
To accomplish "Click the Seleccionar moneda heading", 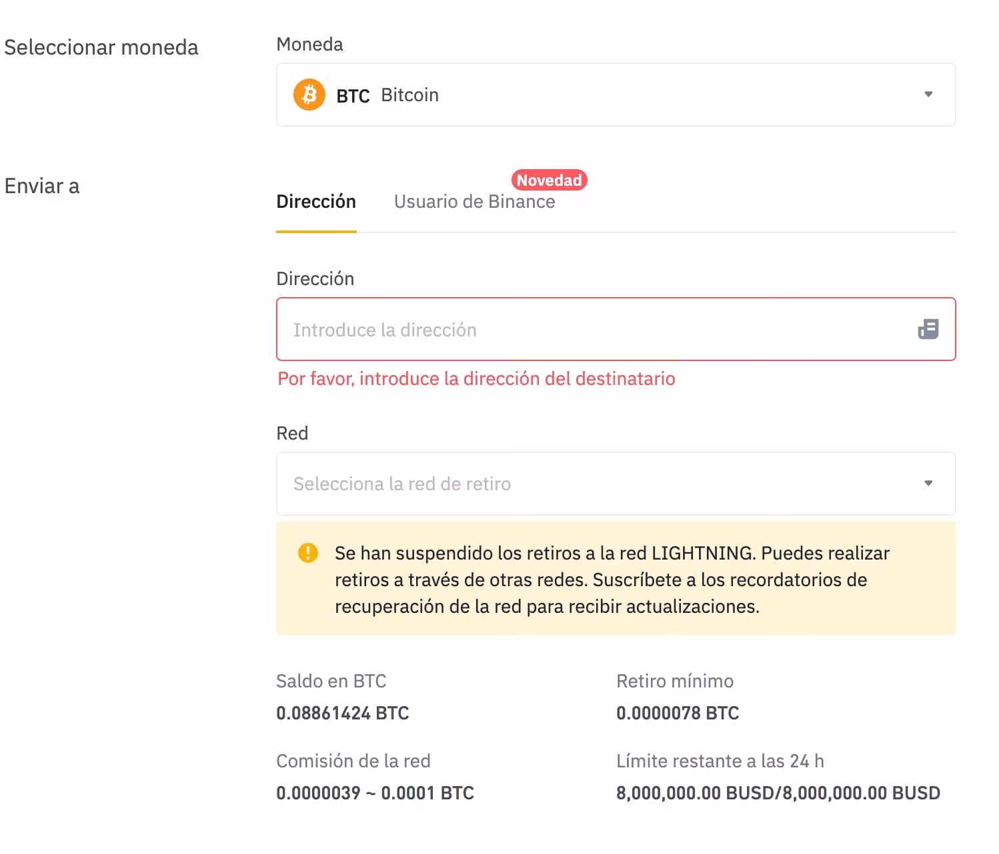I will pos(101,47).
